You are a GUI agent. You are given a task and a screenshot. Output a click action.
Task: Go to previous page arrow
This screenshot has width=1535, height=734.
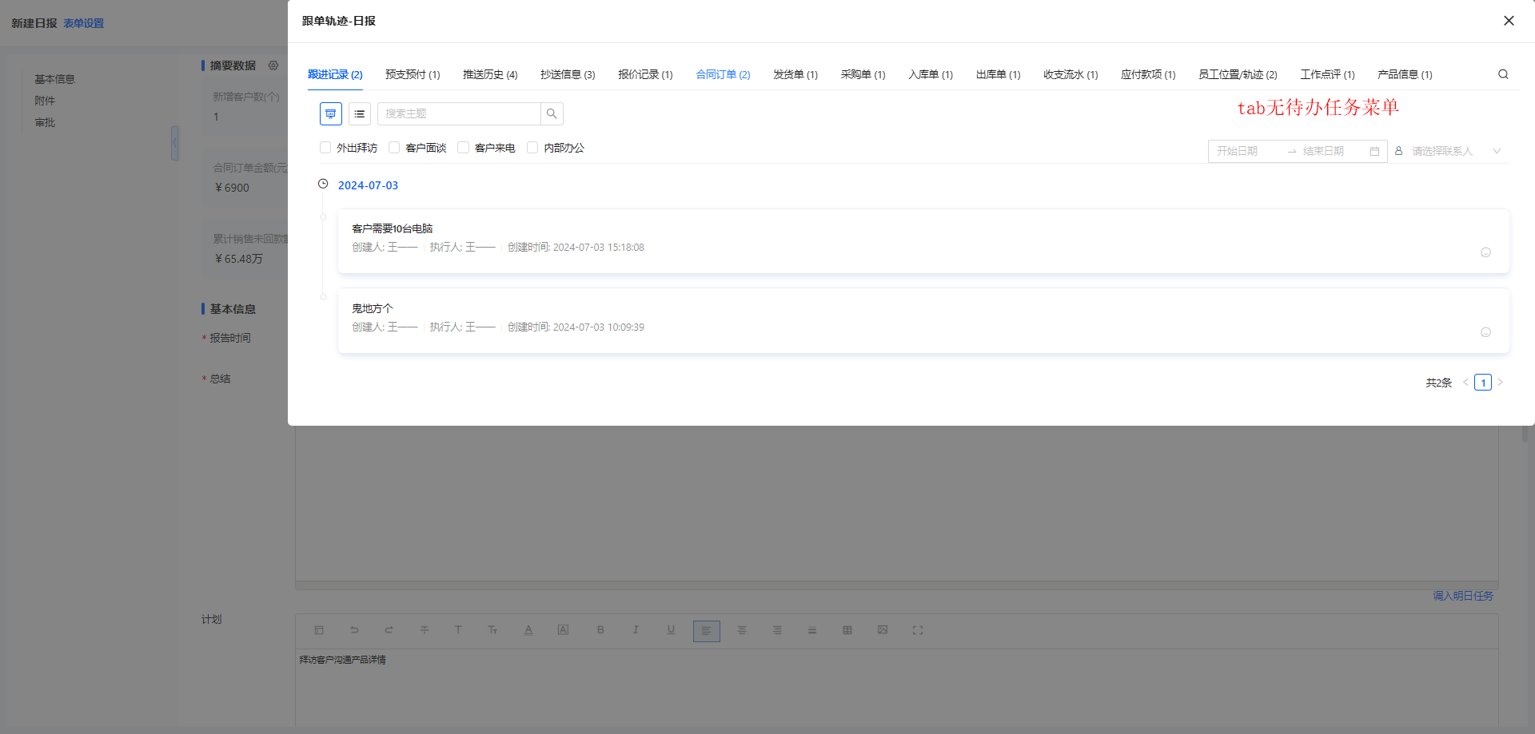(x=1465, y=383)
